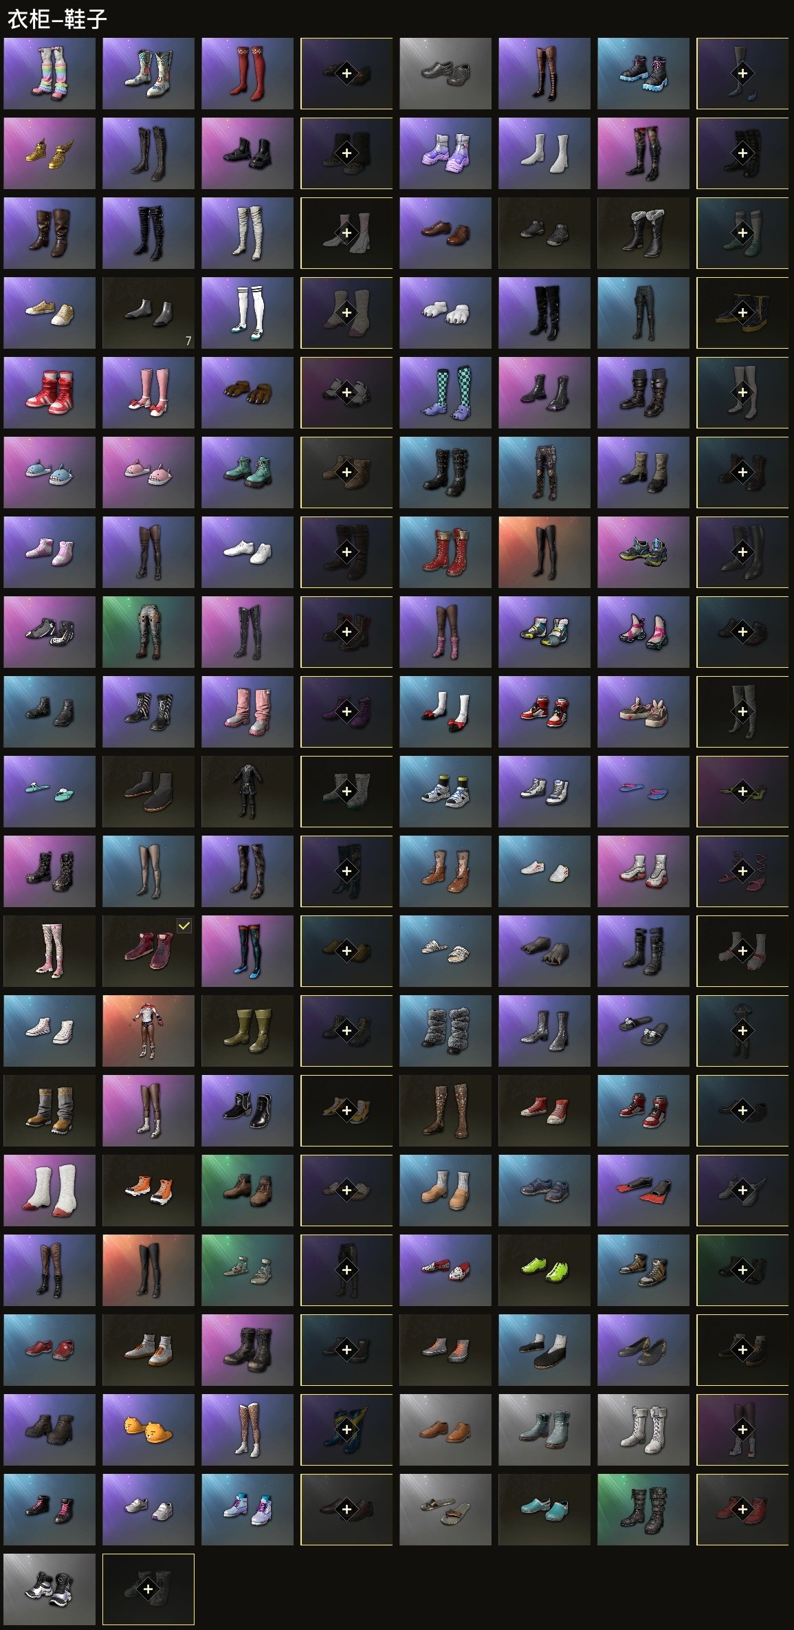Select the white and black skate shoes in last row
The width and height of the screenshot is (794, 1630).
49,1589
